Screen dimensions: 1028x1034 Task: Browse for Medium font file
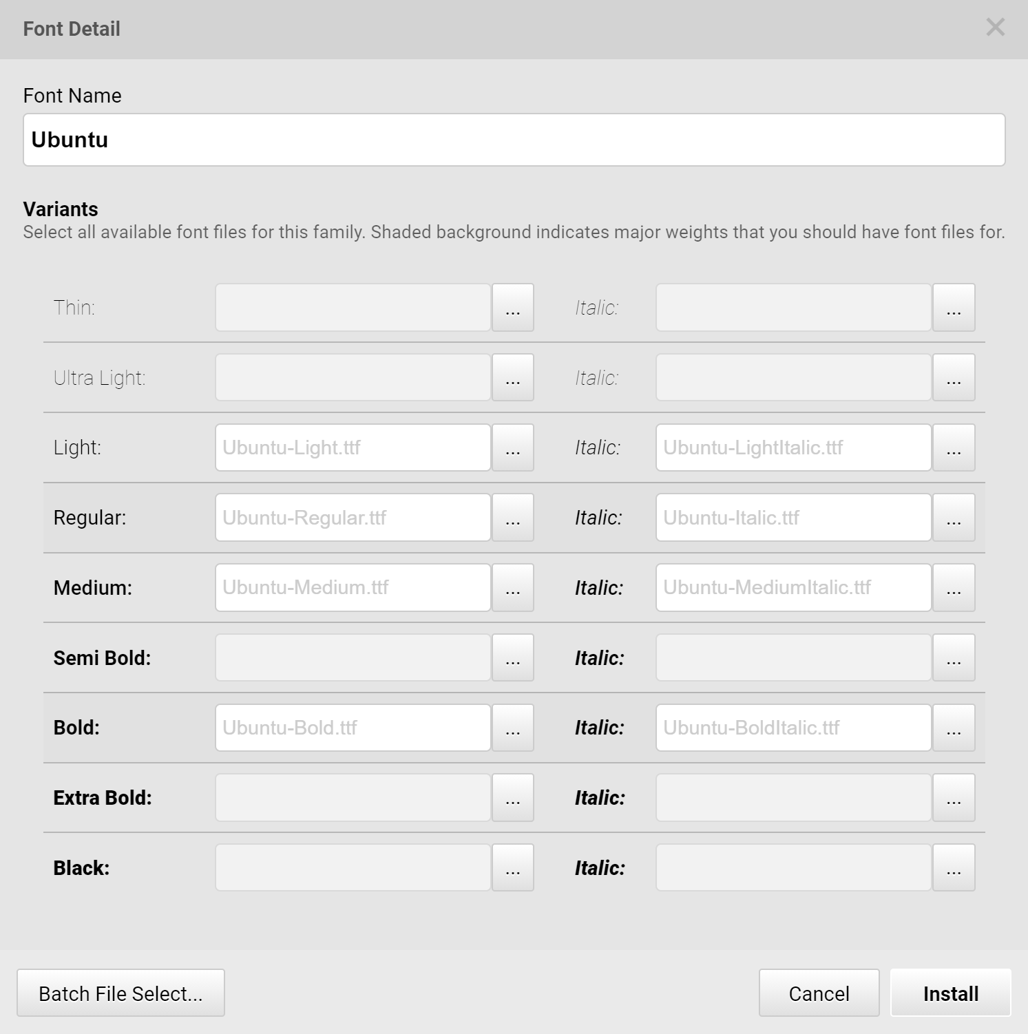tap(513, 588)
